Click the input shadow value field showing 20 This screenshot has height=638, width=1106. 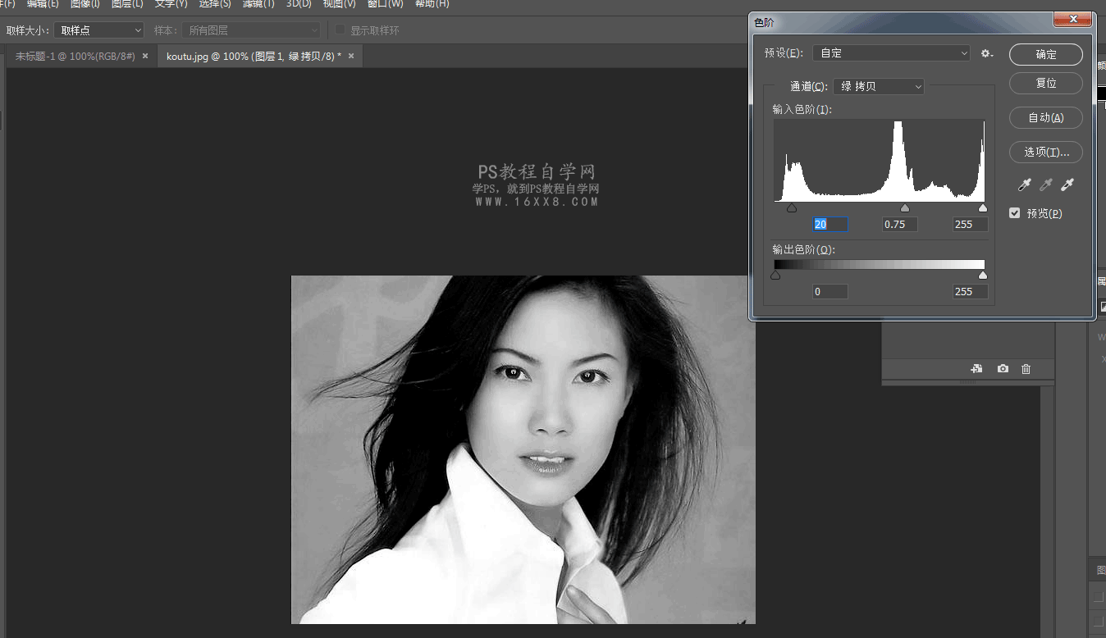tap(829, 225)
